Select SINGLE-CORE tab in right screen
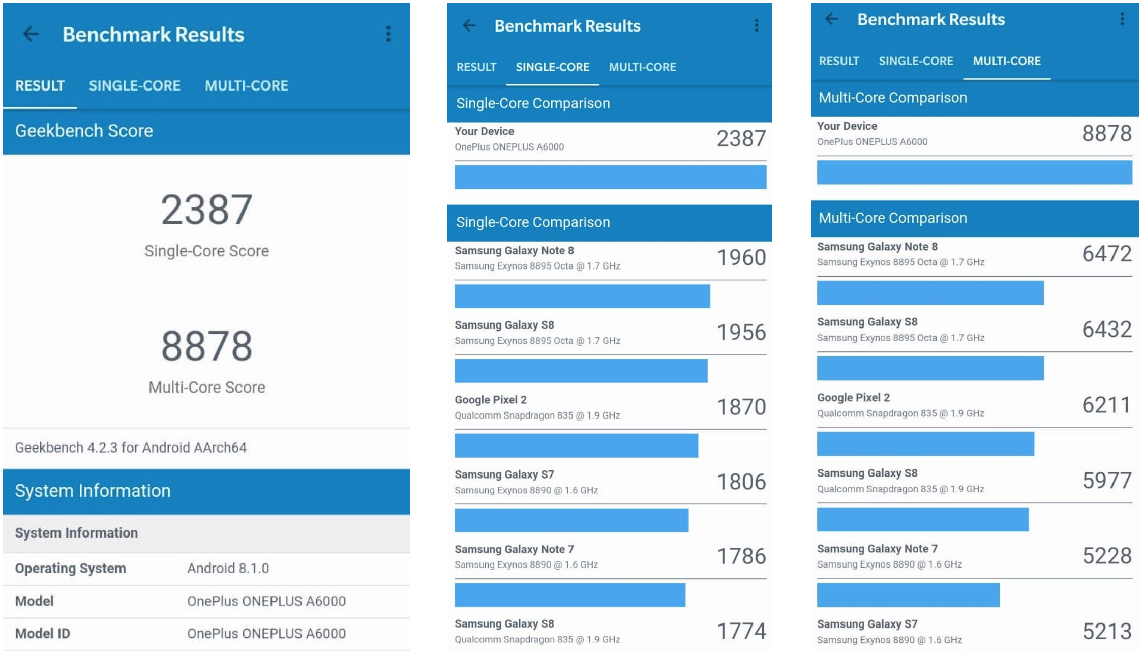 (915, 61)
